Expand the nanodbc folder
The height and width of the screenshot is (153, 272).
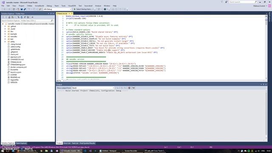pyautogui.click(x=5, y=37)
